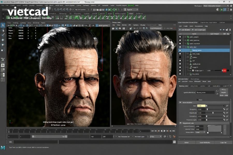Toggle the Key dot on Sculpt Layer 1

(228, 71)
